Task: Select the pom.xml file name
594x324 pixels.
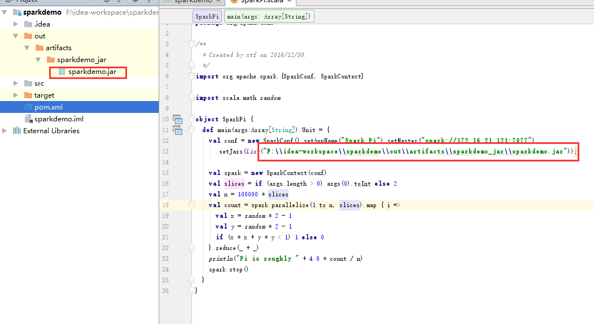Action: [x=49, y=107]
